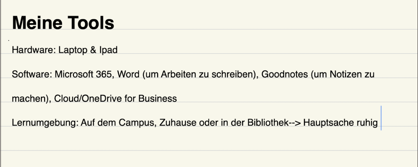The width and height of the screenshot is (418, 167).
Task: Click the "Software:" label text
Action: point(32,74)
